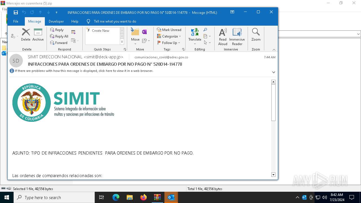361x203 pixels.
Task: Open the notification center
Action: [352, 197]
